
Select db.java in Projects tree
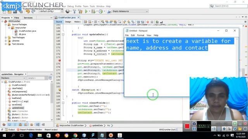tap(22, 34)
